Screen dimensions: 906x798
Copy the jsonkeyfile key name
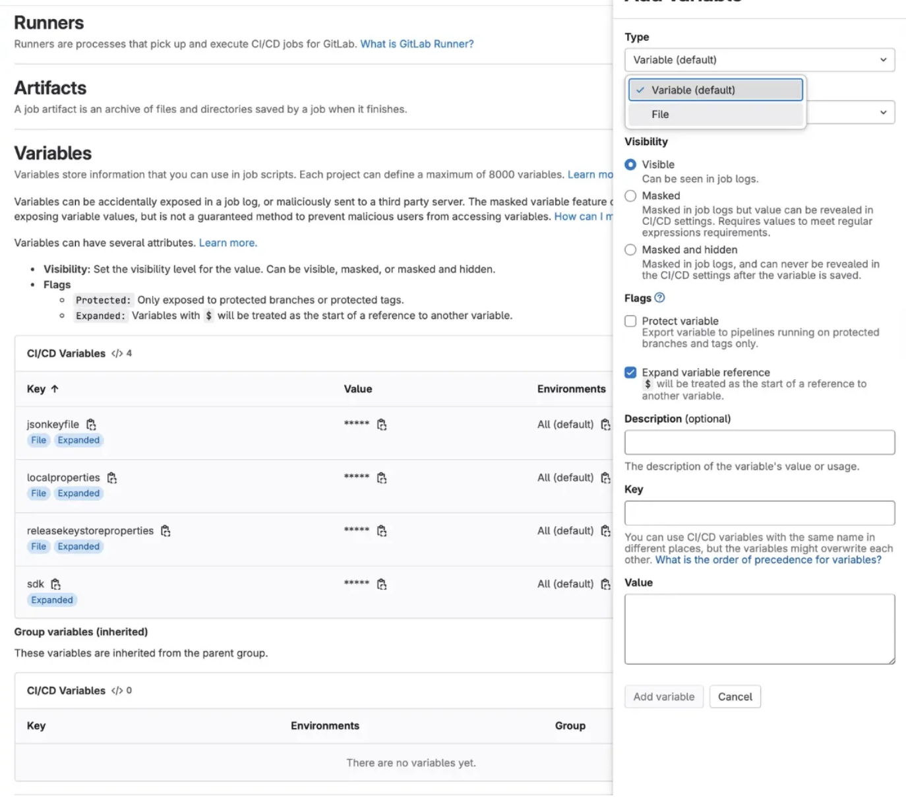[x=92, y=424]
